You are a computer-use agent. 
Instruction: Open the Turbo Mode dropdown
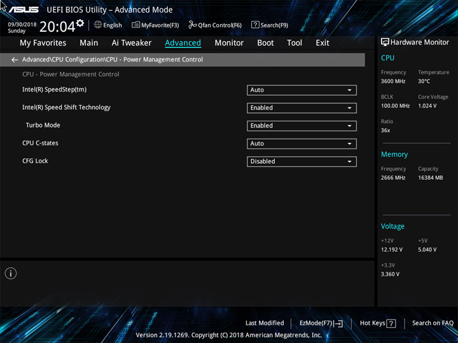click(x=302, y=126)
